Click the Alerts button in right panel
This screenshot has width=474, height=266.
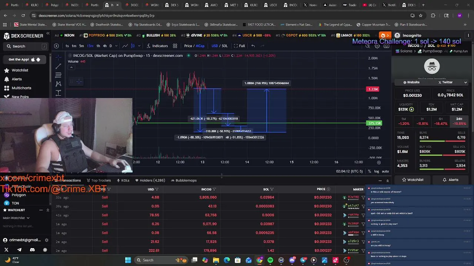450,180
